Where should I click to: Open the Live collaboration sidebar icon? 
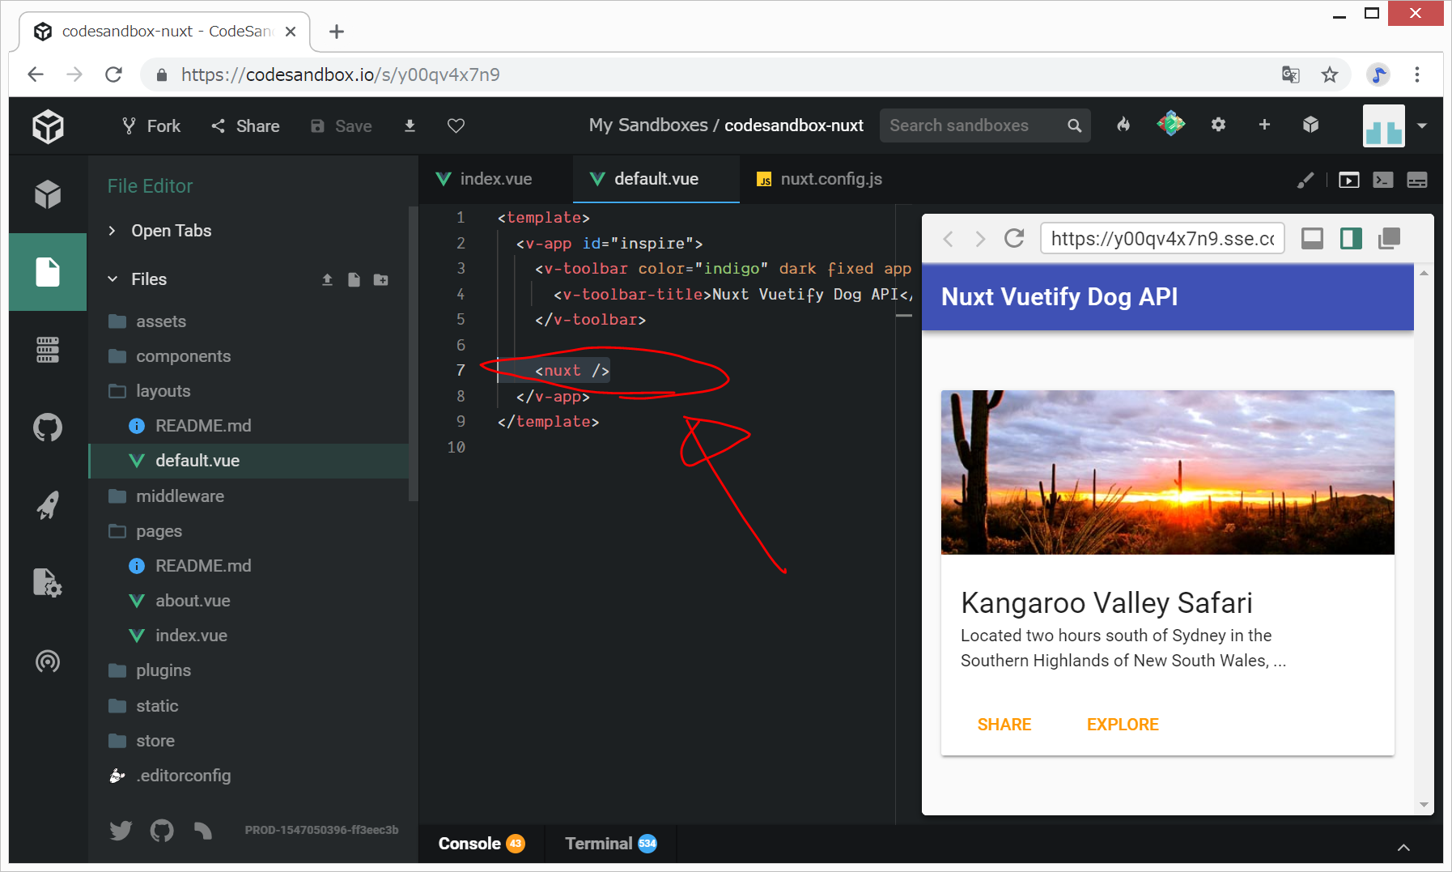[48, 661]
